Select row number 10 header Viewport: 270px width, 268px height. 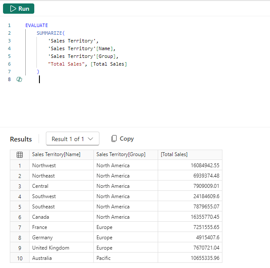coord(19,258)
